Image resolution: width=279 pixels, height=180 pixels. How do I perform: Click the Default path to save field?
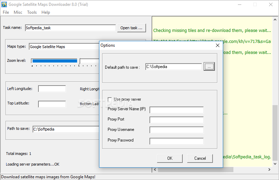pyautogui.click(x=174, y=67)
